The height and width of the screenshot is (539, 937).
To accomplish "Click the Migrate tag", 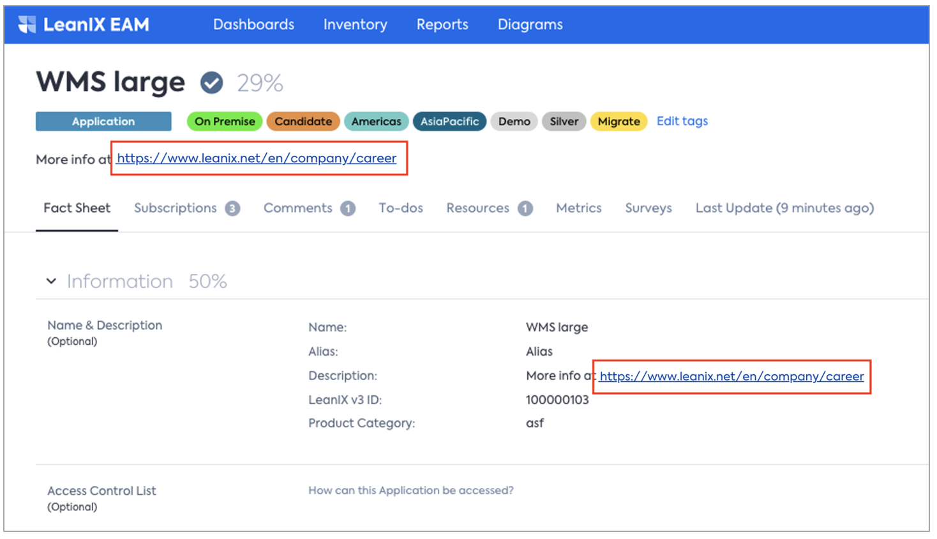I will click(x=618, y=121).
